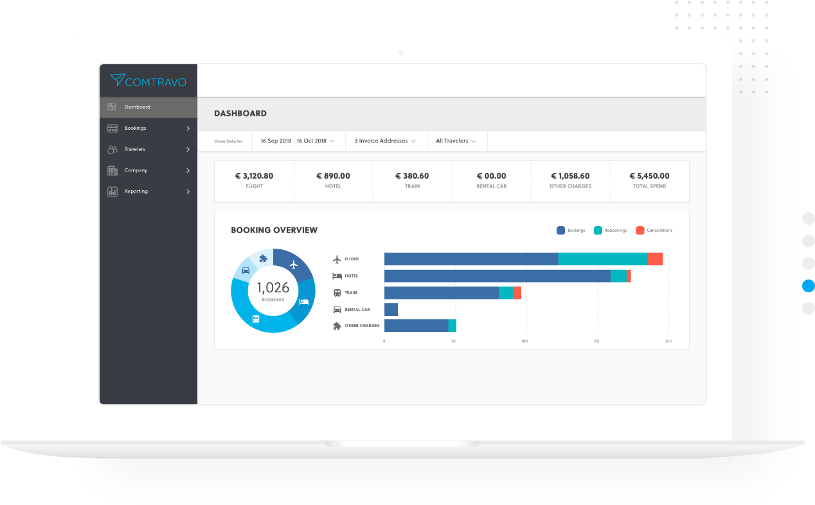Click the bus icon in donut chart
This screenshot has width=815, height=505.
tap(256, 319)
